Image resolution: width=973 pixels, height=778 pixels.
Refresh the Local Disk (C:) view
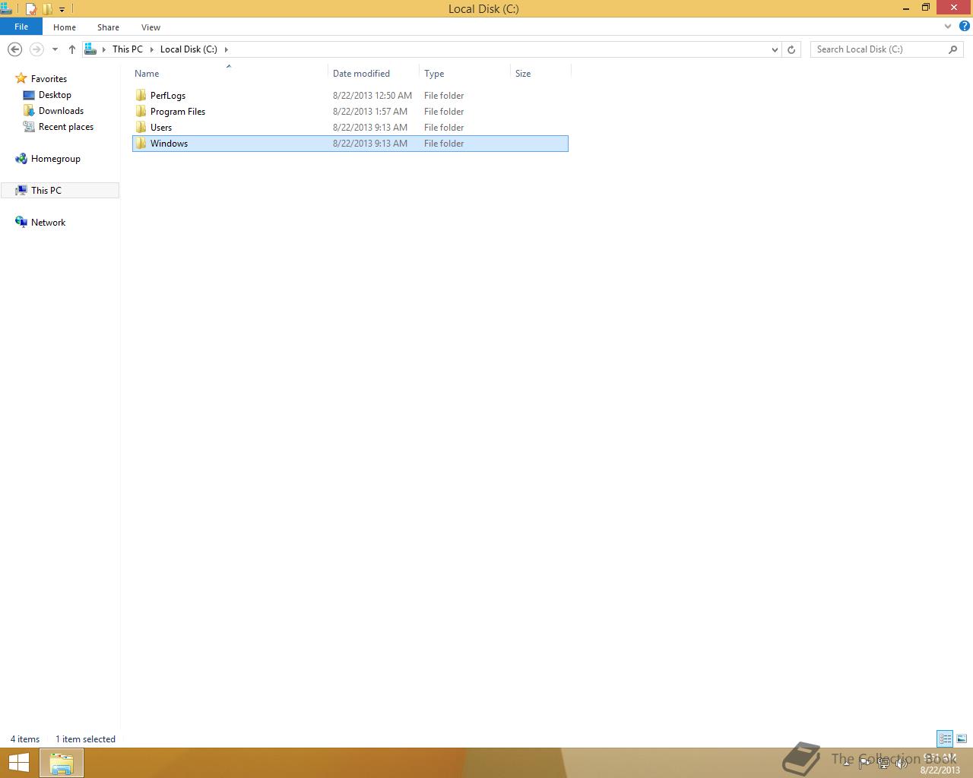click(x=791, y=49)
